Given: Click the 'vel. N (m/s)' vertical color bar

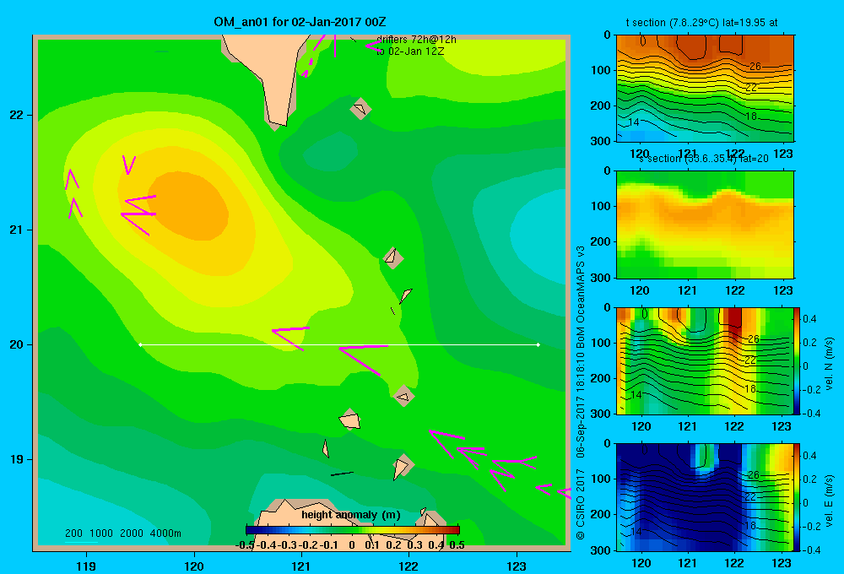Looking at the screenshot, I should (798, 360).
